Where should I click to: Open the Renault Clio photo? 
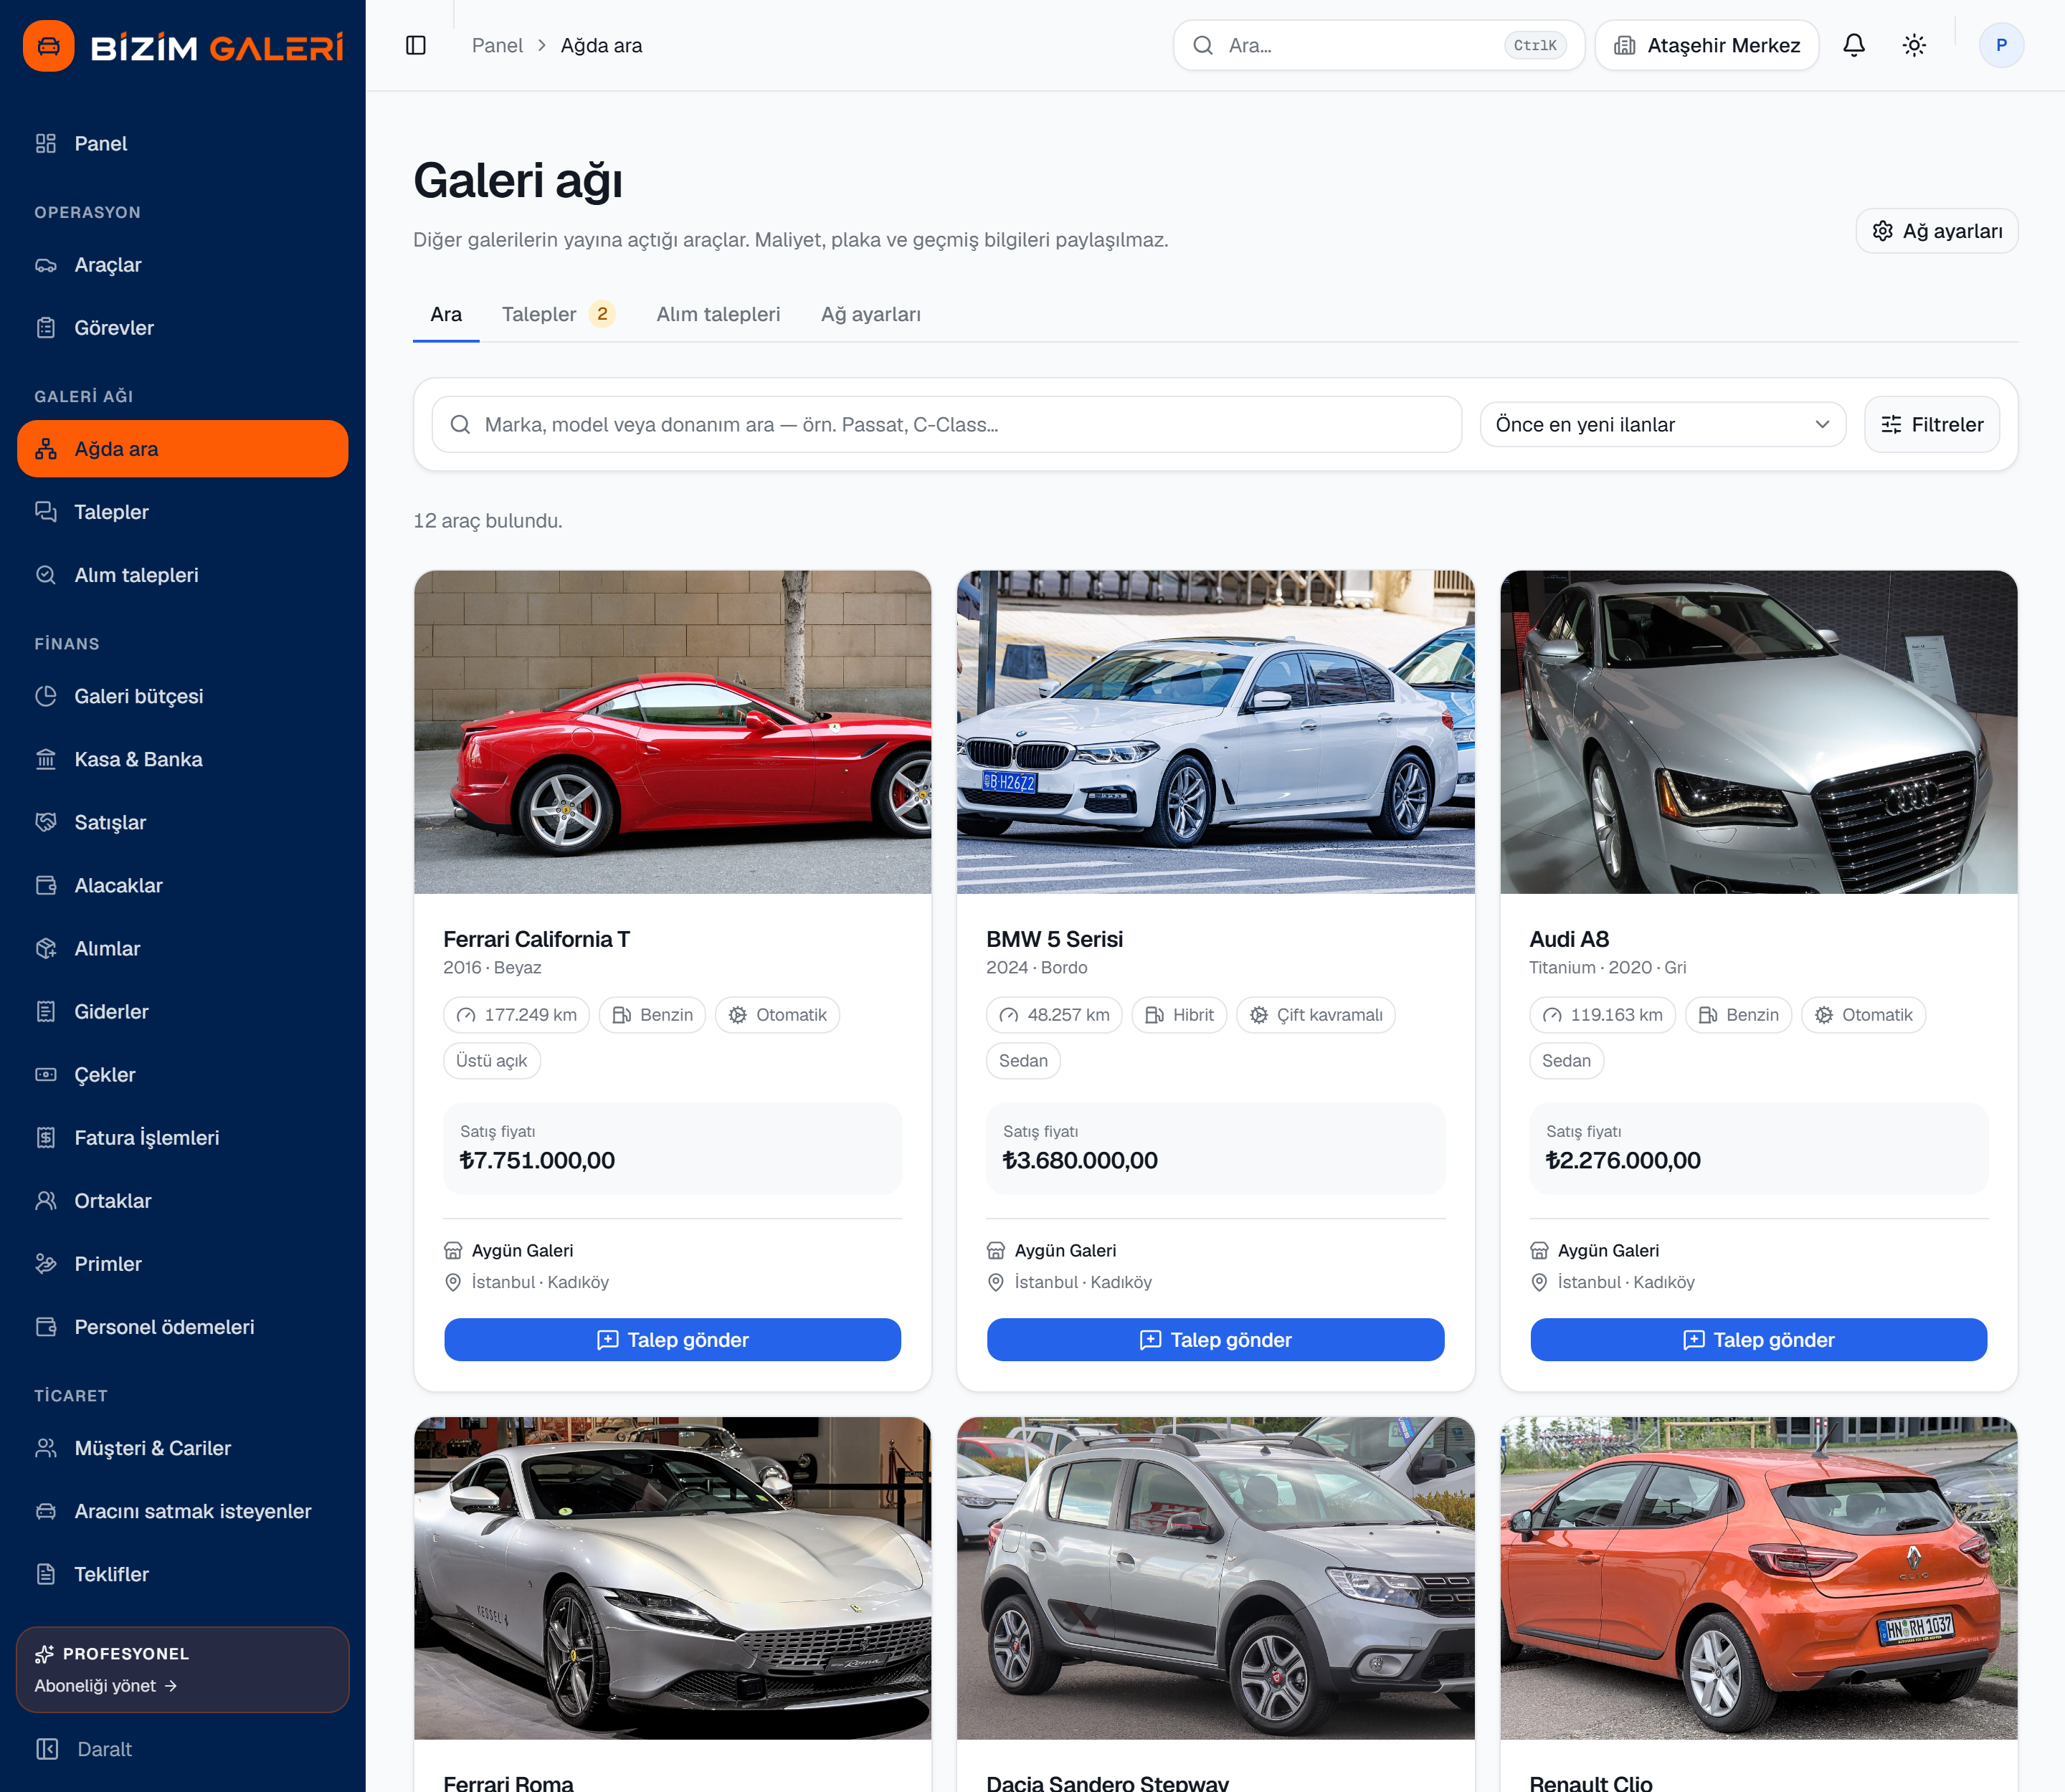pos(1758,1578)
